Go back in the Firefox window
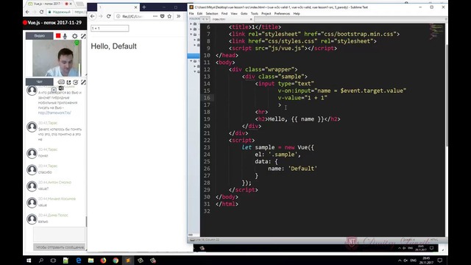 coord(93,16)
